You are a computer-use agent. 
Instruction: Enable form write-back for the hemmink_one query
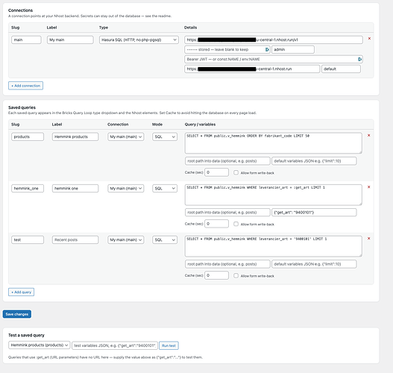(x=236, y=224)
